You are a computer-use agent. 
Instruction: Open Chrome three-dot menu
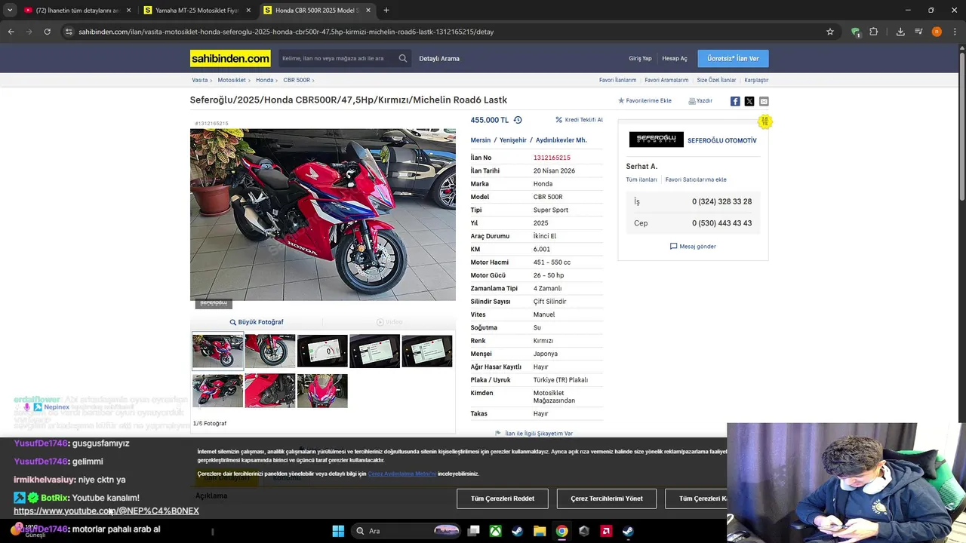pyautogui.click(x=955, y=32)
